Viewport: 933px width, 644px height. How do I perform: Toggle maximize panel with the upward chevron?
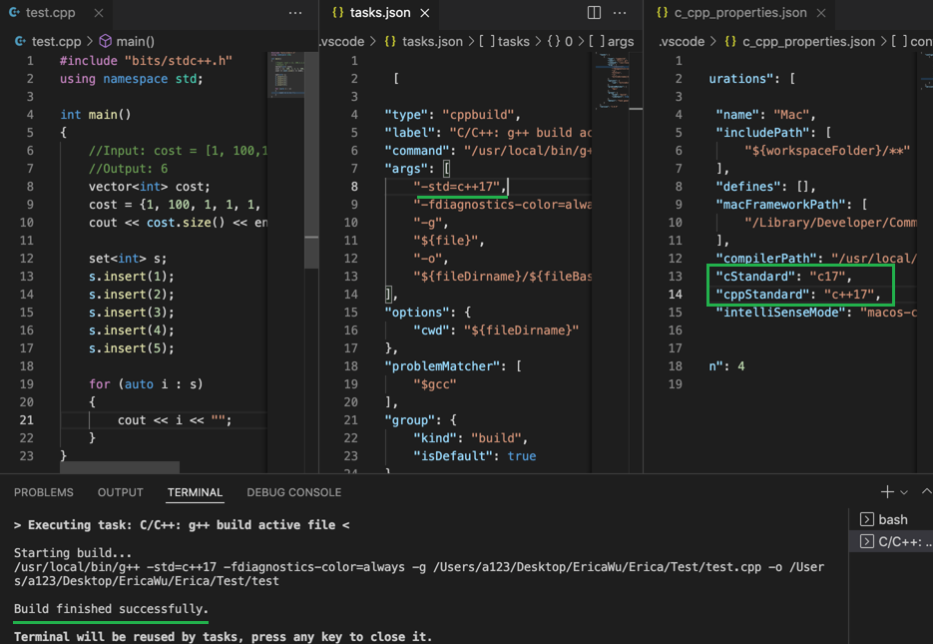click(928, 491)
